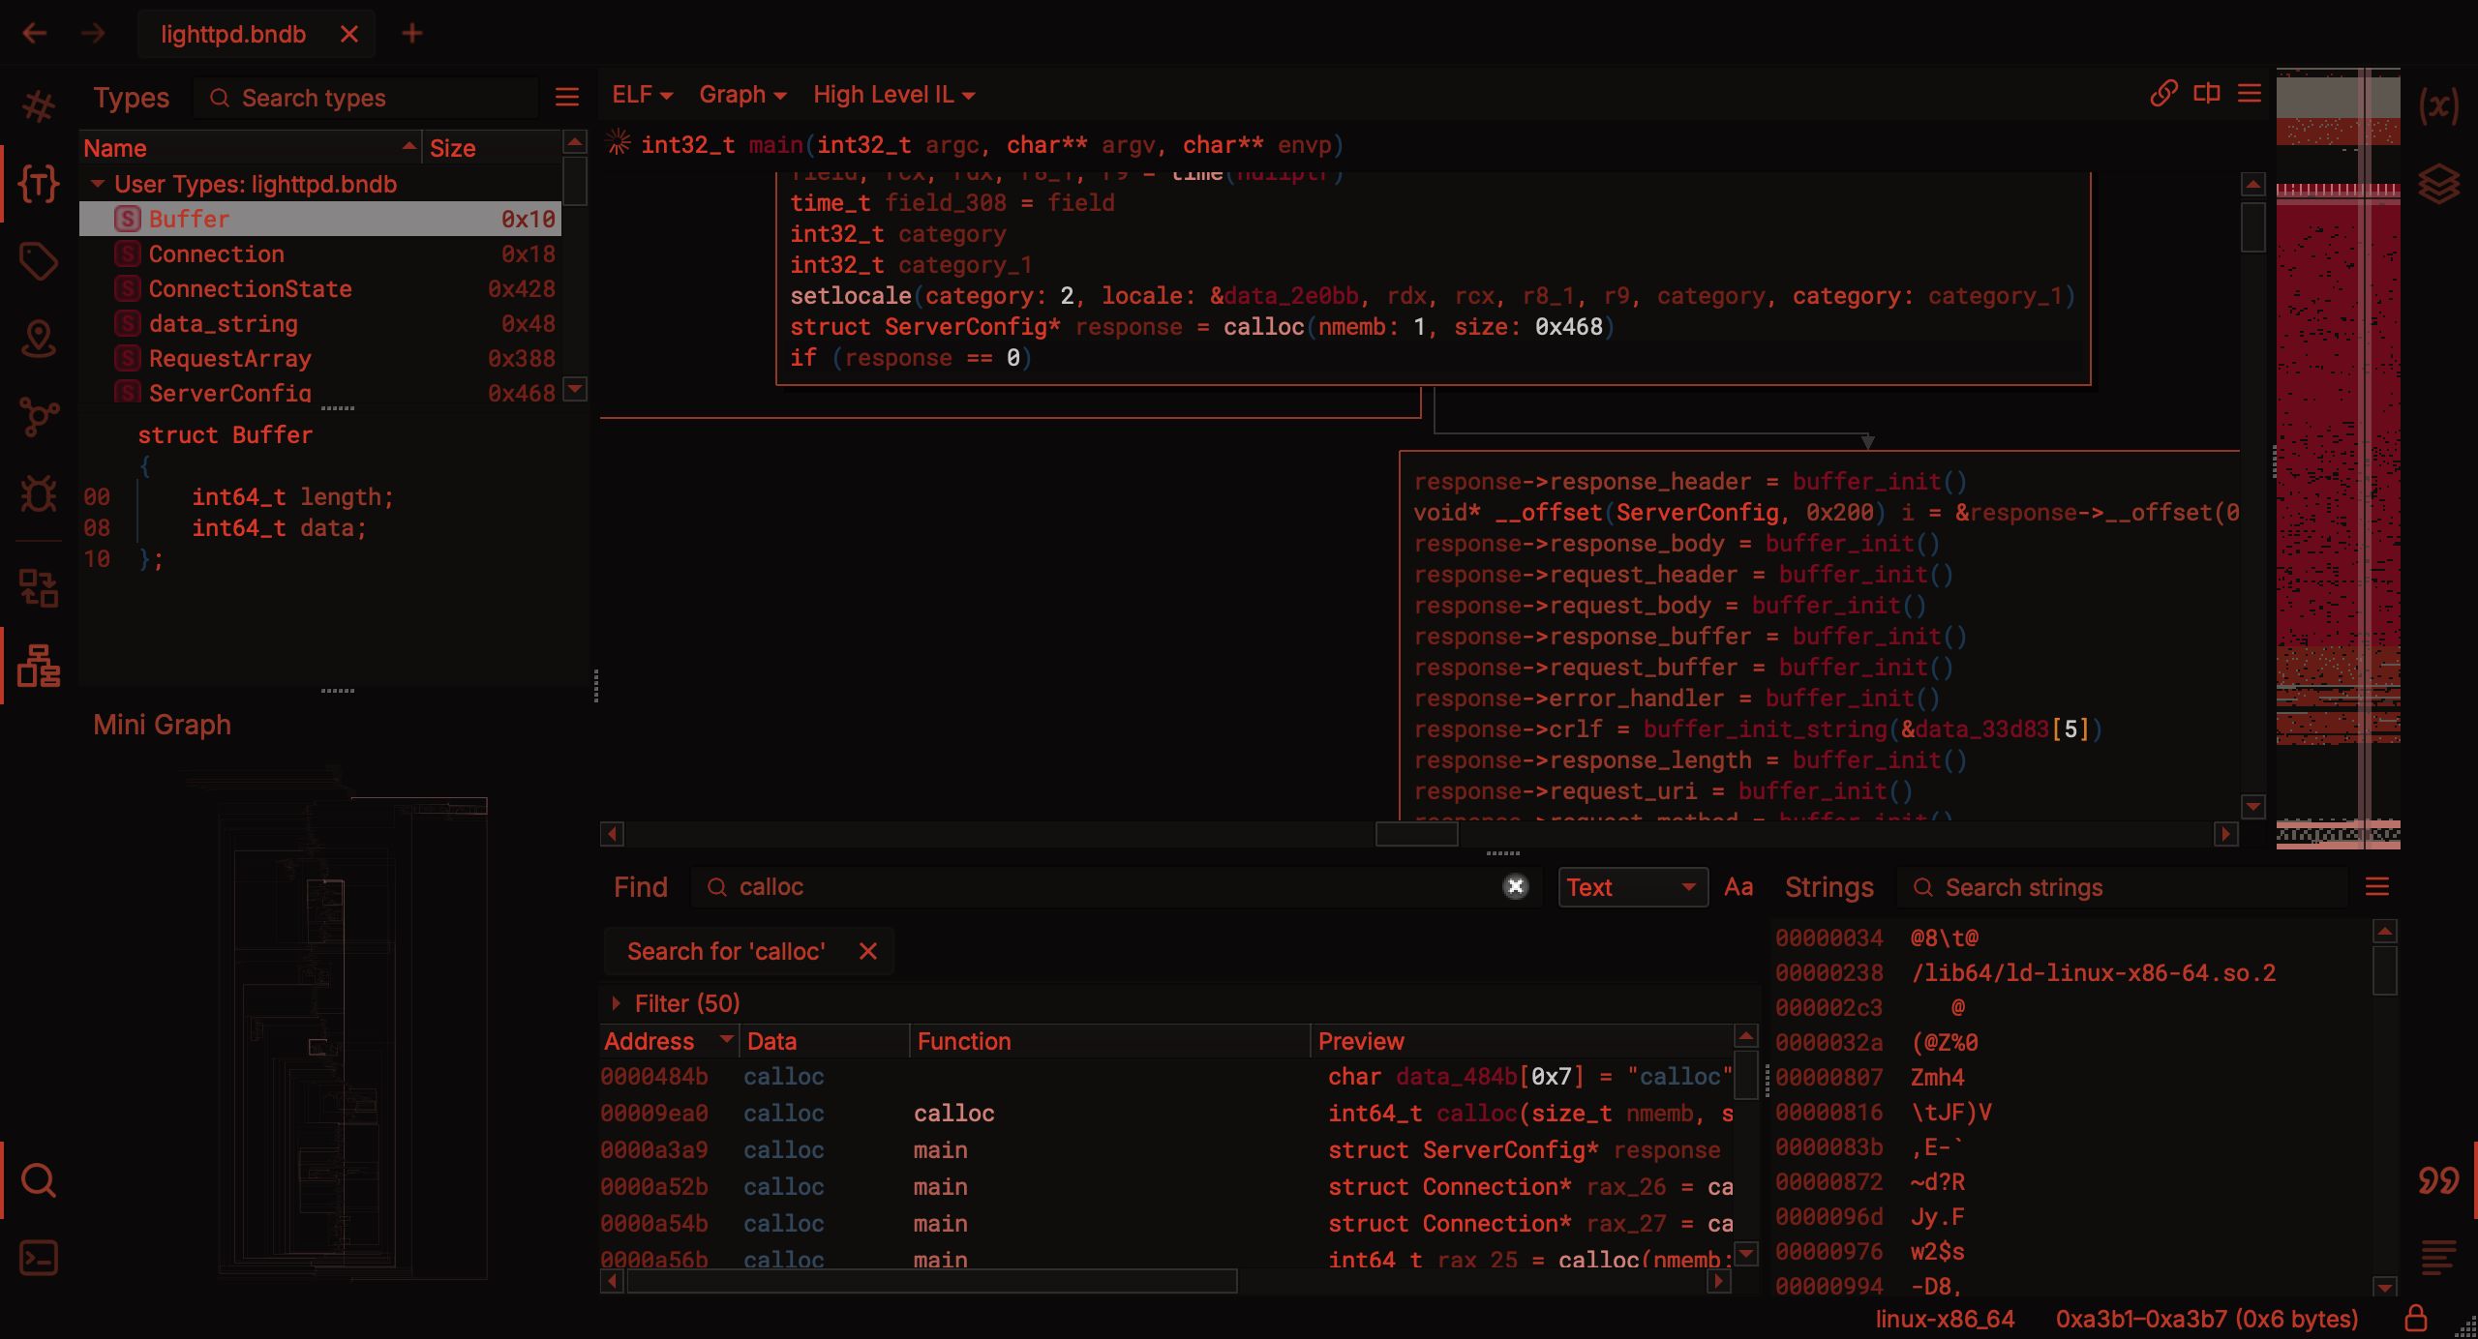Toggle the lock icon in status bar
Viewport: 2478px width, 1339px height.
tap(2416, 1319)
